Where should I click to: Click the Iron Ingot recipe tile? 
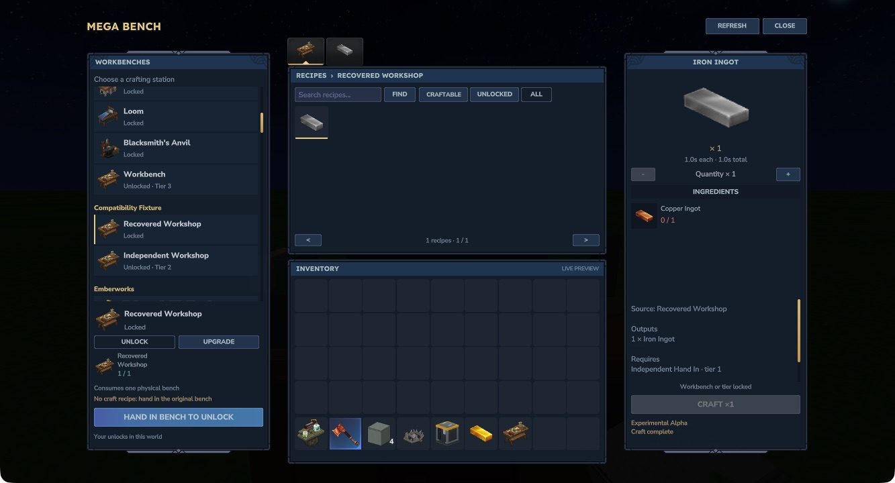point(312,122)
